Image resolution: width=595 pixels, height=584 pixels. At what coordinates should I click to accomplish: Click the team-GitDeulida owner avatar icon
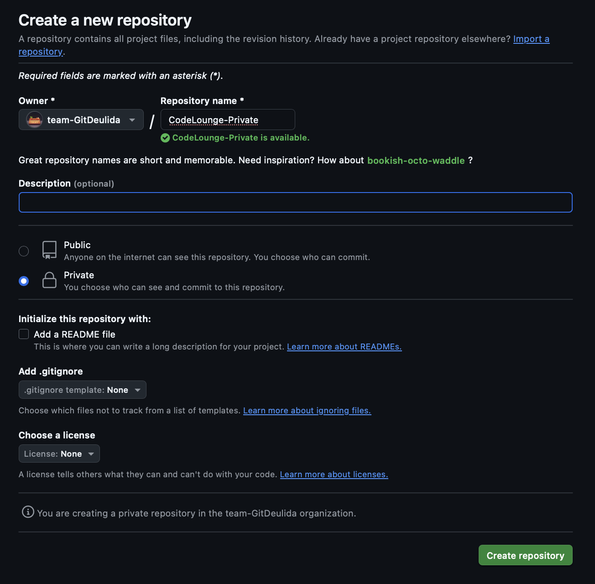pos(34,120)
